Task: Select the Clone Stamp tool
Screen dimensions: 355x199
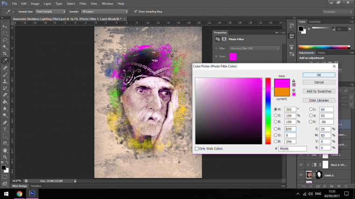Action: coord(5,82)
